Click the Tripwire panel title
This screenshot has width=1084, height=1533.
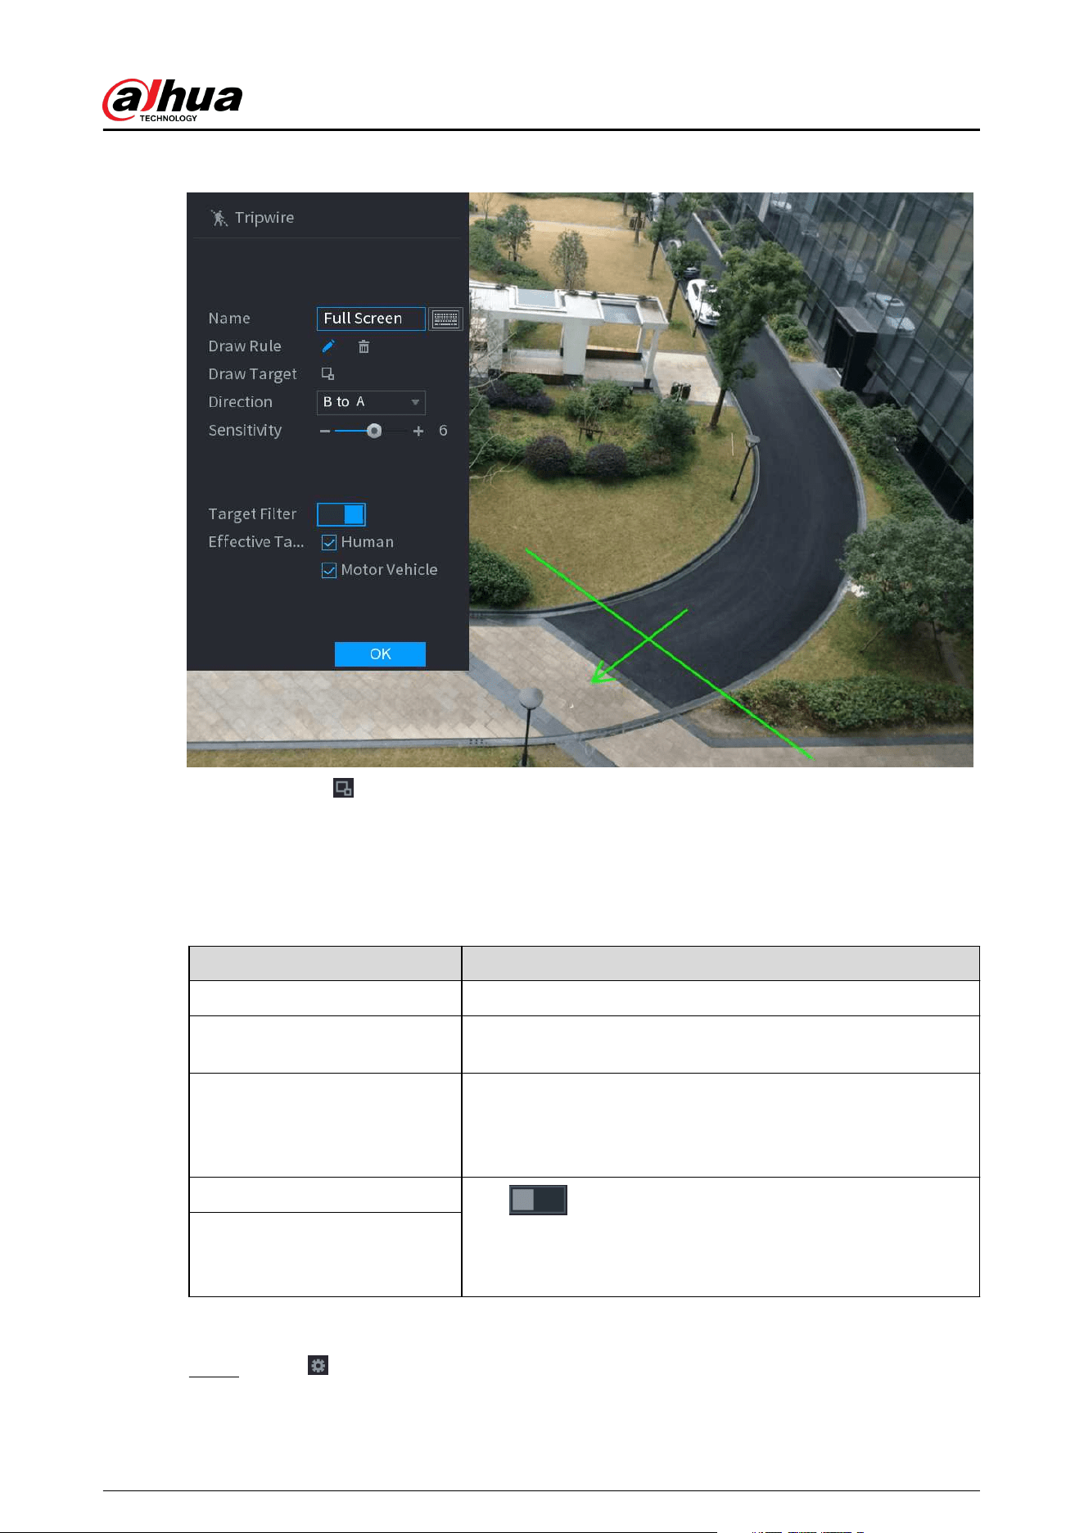click(264, 218)
